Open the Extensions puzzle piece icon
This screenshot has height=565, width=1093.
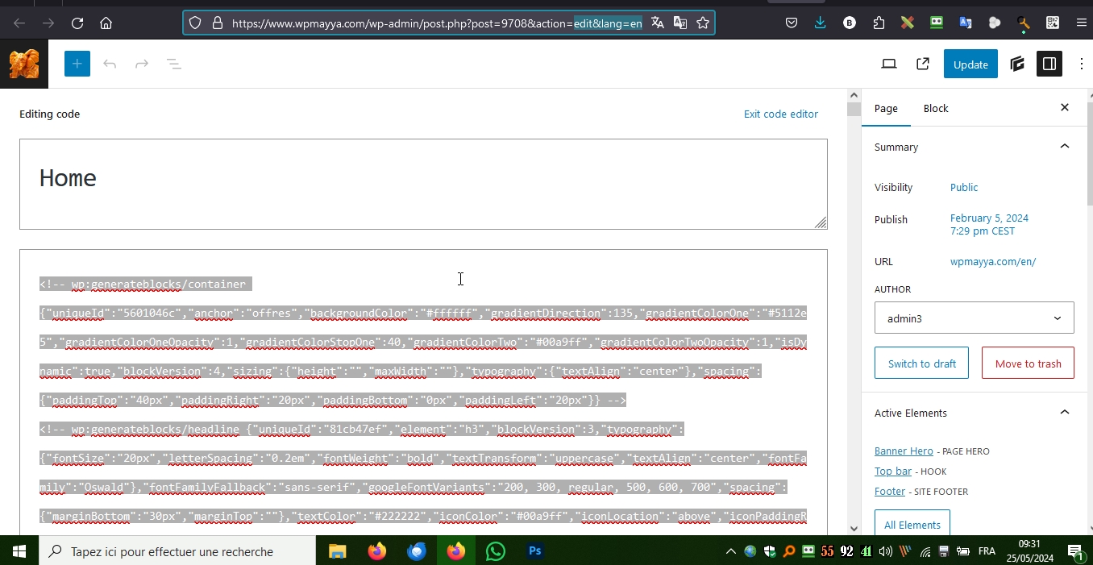coord(879,23)
